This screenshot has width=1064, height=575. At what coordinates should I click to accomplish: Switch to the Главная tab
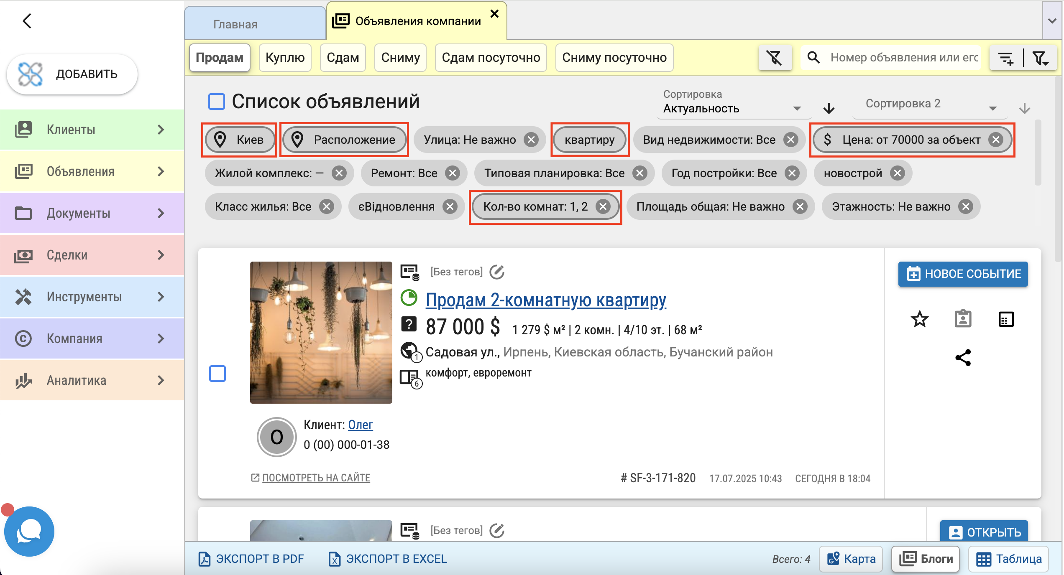(235, 24)
